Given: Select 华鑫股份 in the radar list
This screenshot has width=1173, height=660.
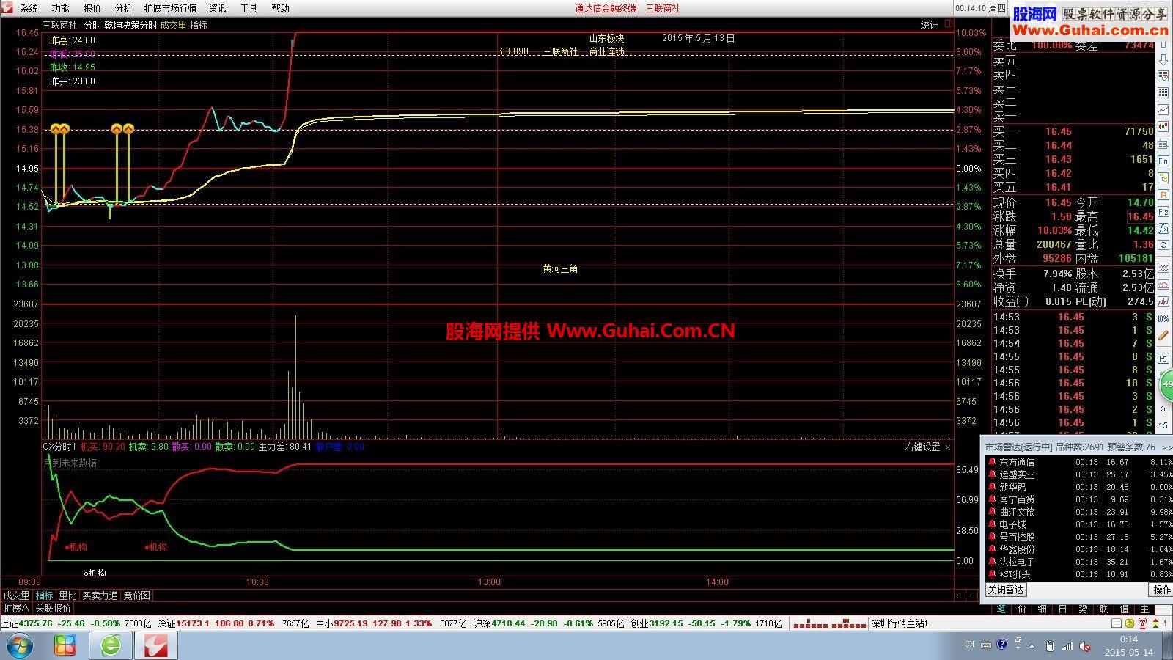Looking at the screenshot, I should 1016,549.
